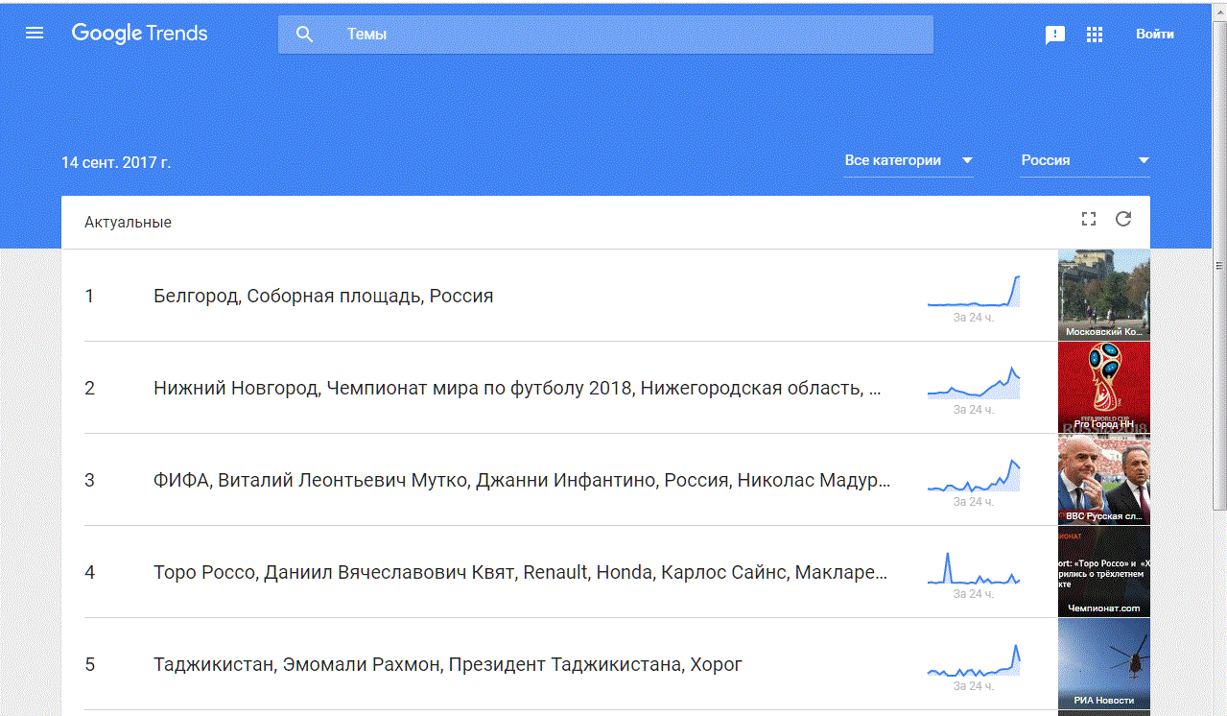The image size is (1227, 716).
Task: Click the sparkline chart for Белгород trend
Action: [974, 291]
